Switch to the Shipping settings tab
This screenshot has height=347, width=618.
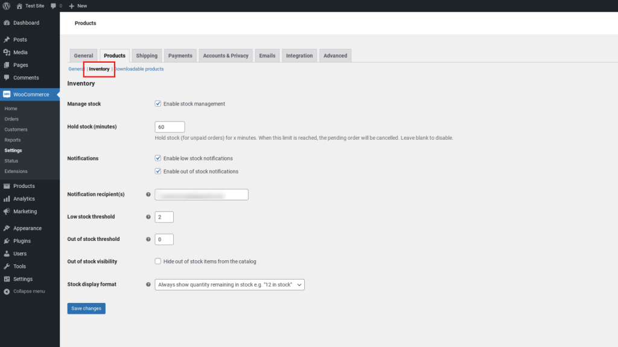pyautogui.click(x=147, y=55)
